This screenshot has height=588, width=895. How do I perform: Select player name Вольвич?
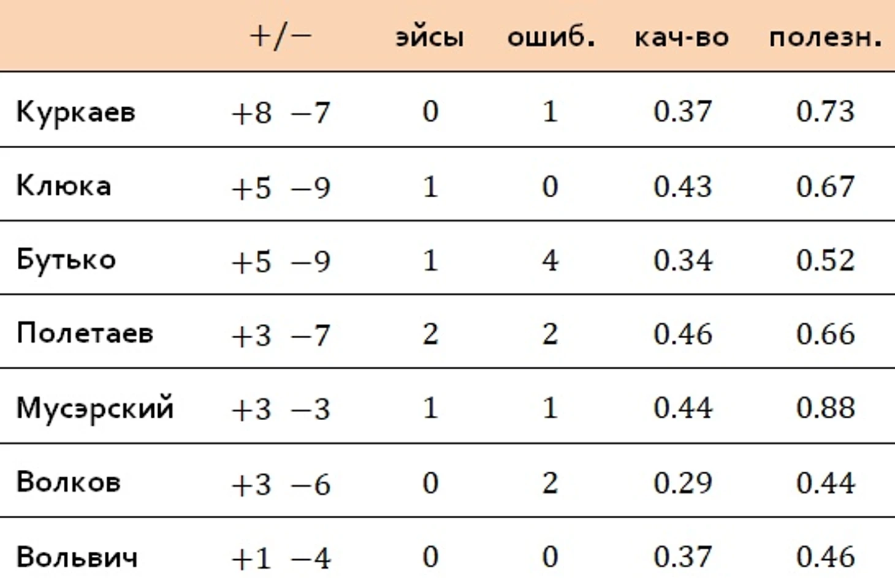[x=77, y=557]
